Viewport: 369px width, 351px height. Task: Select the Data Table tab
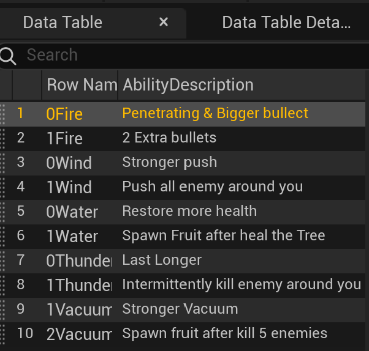pos(63,23)
